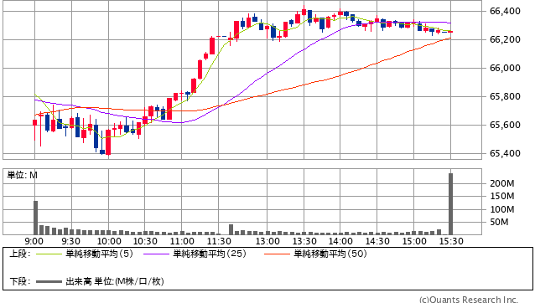Select the 単純移動平均(25) legend label
The image size is (535, 303).
click(210, 254)
